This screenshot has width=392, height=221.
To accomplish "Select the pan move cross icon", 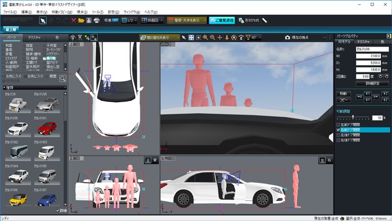I will (220, 38).
